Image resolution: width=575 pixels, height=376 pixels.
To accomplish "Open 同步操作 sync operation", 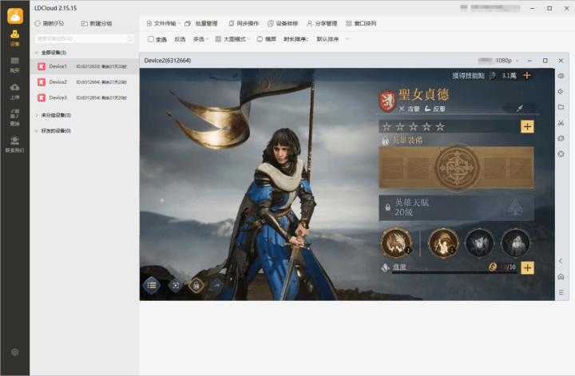I will click(244, 23).
